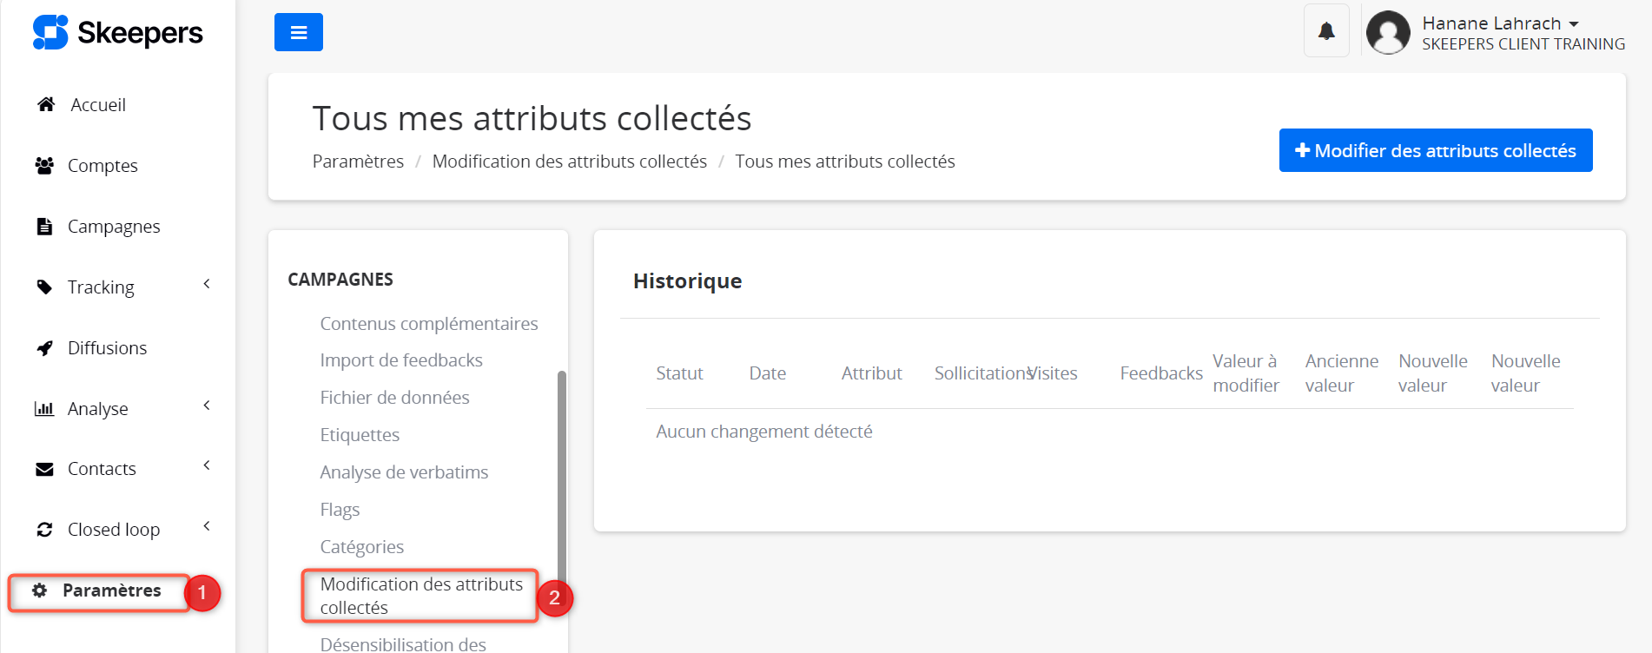This screenshot has width=1652, height=653.
Task: Open Diffusions in sidebar
Action: [108, 347]
